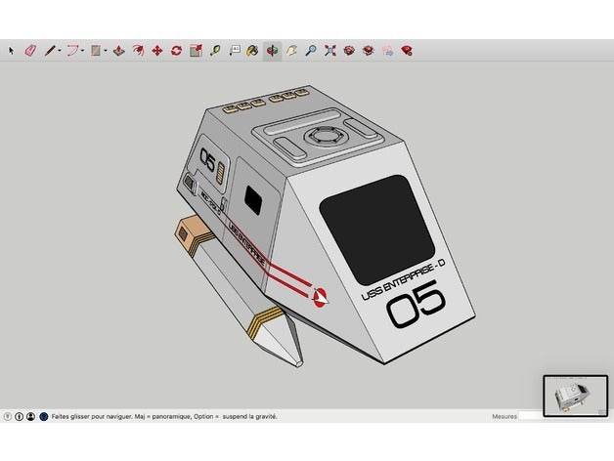Open the Extension Warehouse icon

(368, 51)
